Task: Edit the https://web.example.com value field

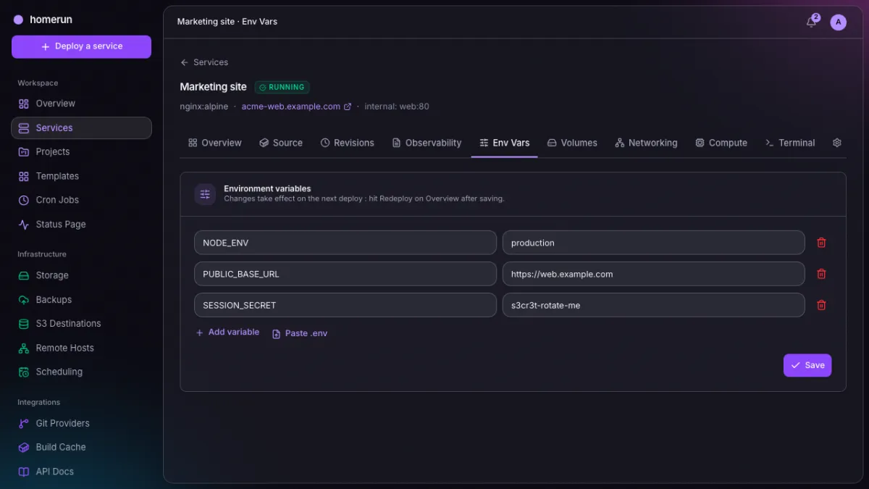Action: point(654,274)
